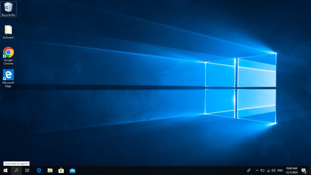Open the Windows Start menu
This screenshot has width=311, height=175.
click(x=5, y=170)
